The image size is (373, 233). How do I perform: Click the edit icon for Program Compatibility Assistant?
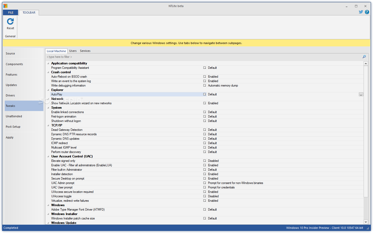click(x=205, y=68)
